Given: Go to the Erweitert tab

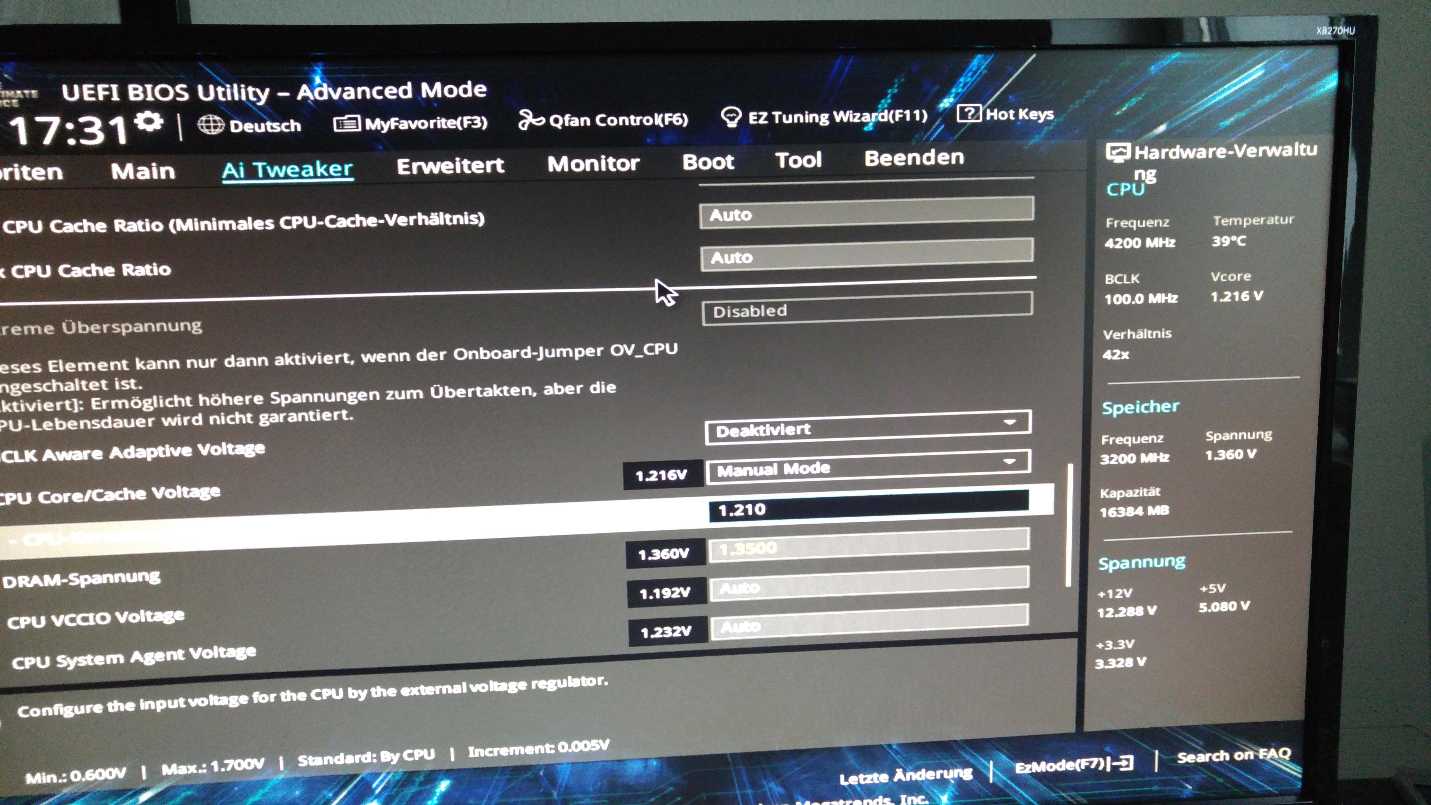Looking at the screenshot, I should click(x=450, y=165).
